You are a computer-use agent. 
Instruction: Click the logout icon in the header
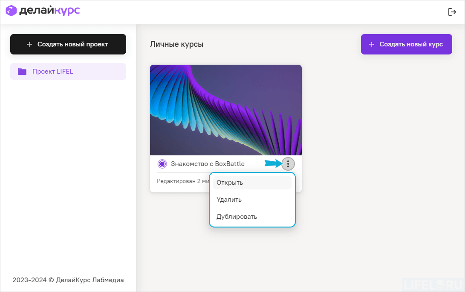point(452,12)
